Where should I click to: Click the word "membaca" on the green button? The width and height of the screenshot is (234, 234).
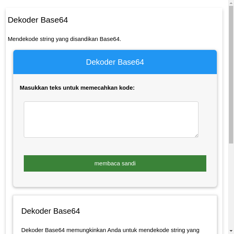(107, 163)
